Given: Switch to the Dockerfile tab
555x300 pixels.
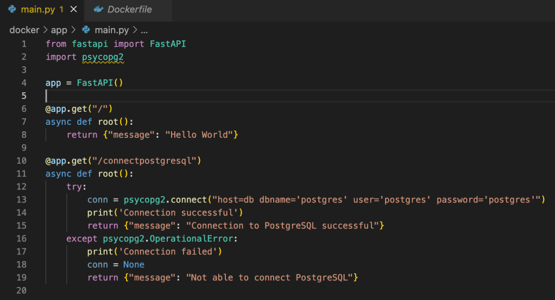Looking at the screenshot, I should 129,10.
